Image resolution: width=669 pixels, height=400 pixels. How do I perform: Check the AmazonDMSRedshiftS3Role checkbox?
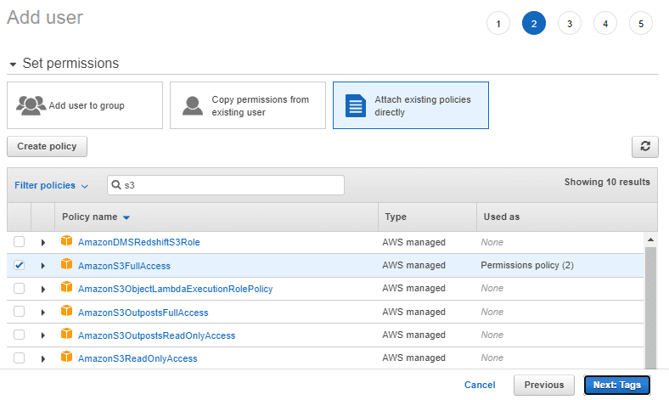coord(20,242)
